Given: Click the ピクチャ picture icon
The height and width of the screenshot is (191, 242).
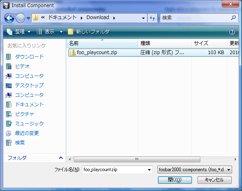Looking at the screenshot, I should pyautogui.click(x=9, y=114).
